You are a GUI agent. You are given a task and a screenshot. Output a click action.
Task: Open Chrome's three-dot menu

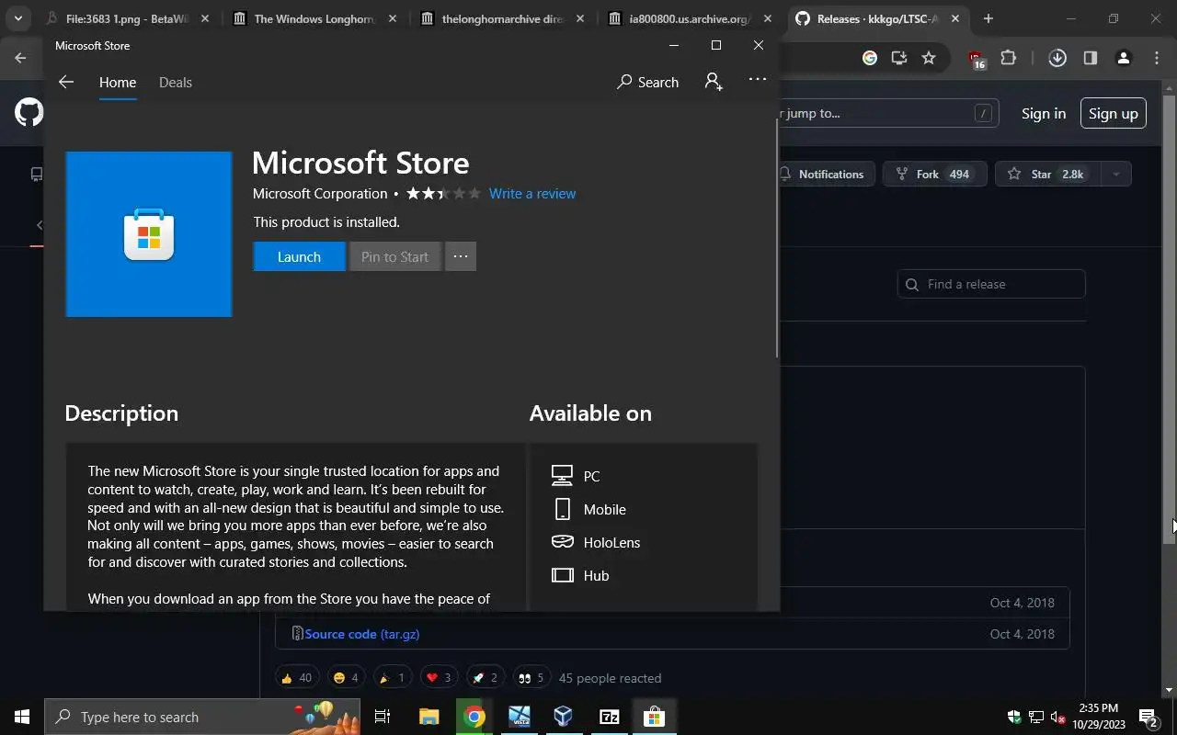(x=1157, y=58)
